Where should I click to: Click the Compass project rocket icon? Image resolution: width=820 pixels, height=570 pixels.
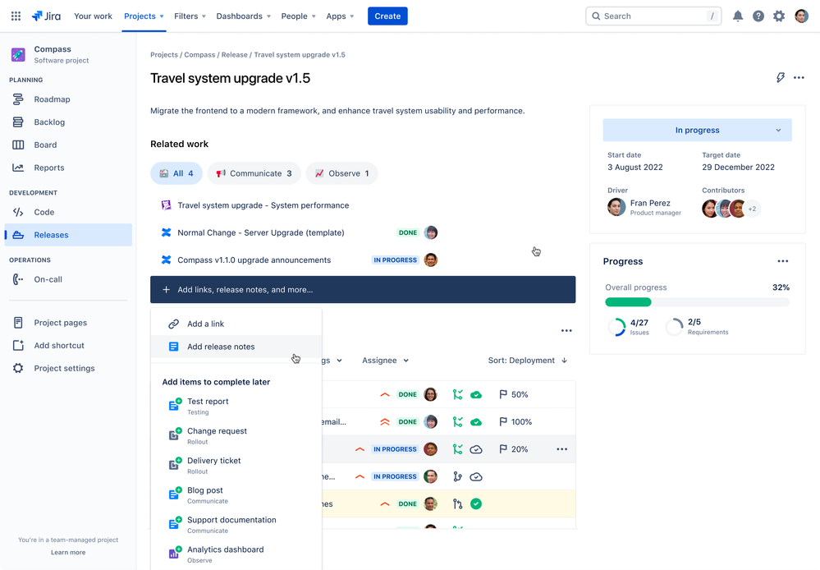coord(18,54)
